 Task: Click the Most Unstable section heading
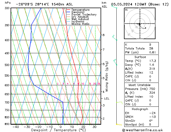coord(139,85)
